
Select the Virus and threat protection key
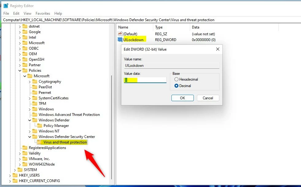(x=65, y=142)
